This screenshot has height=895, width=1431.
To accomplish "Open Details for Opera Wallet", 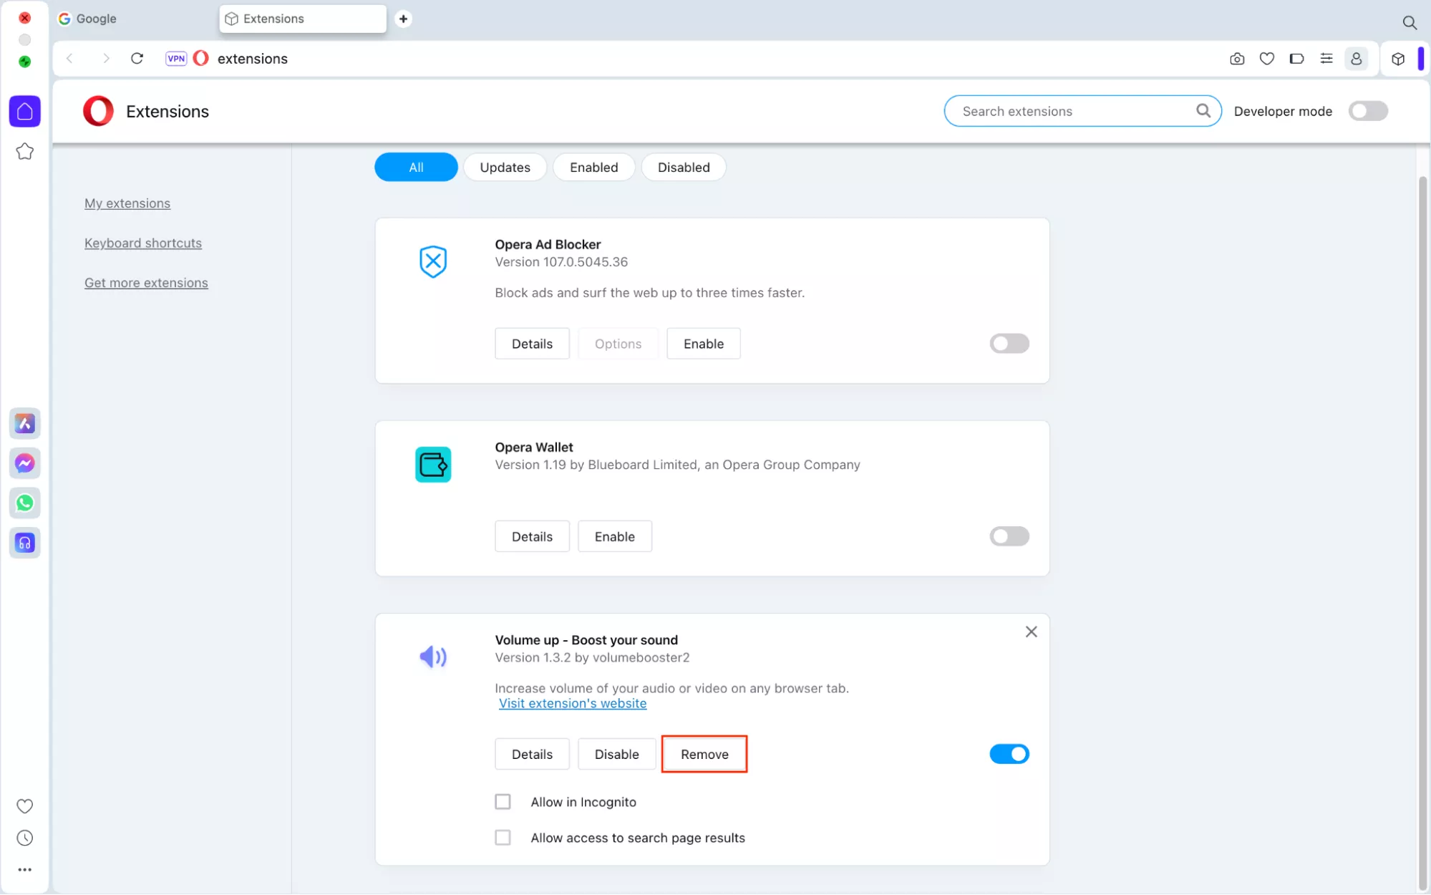I will (x=532, y=536).
